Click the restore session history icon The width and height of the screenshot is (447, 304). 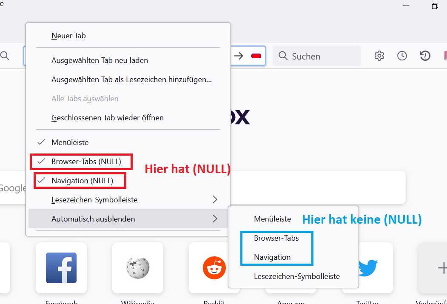[425, 56]
